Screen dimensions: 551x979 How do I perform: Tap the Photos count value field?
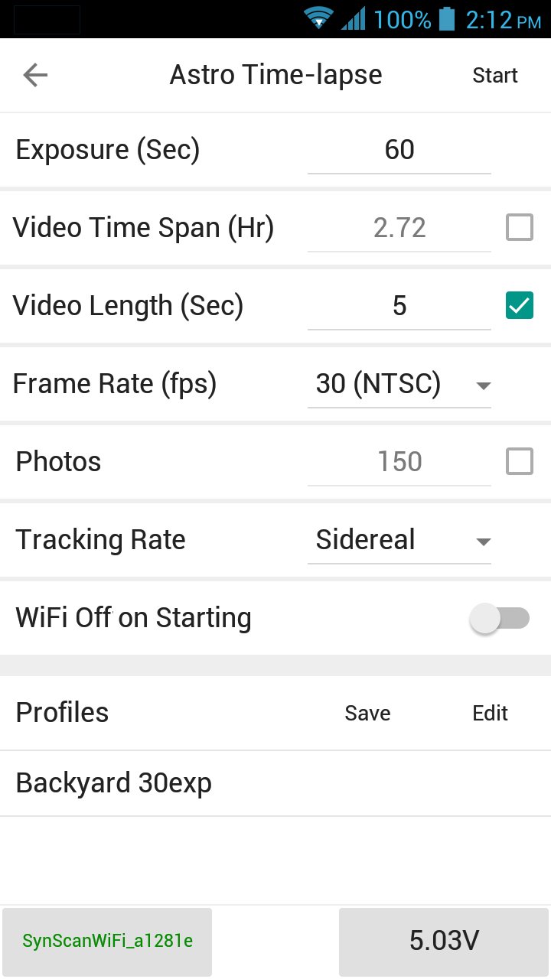point(399,462)
